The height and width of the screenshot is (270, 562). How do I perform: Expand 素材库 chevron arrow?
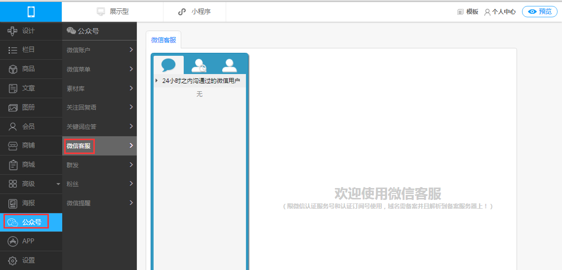coord(131,88)
